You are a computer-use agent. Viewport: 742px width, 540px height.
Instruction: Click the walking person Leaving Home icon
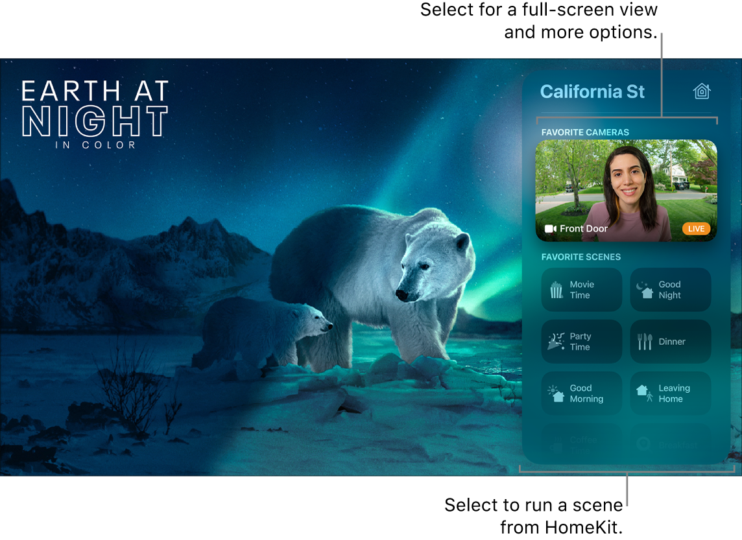tap(645, 393)
